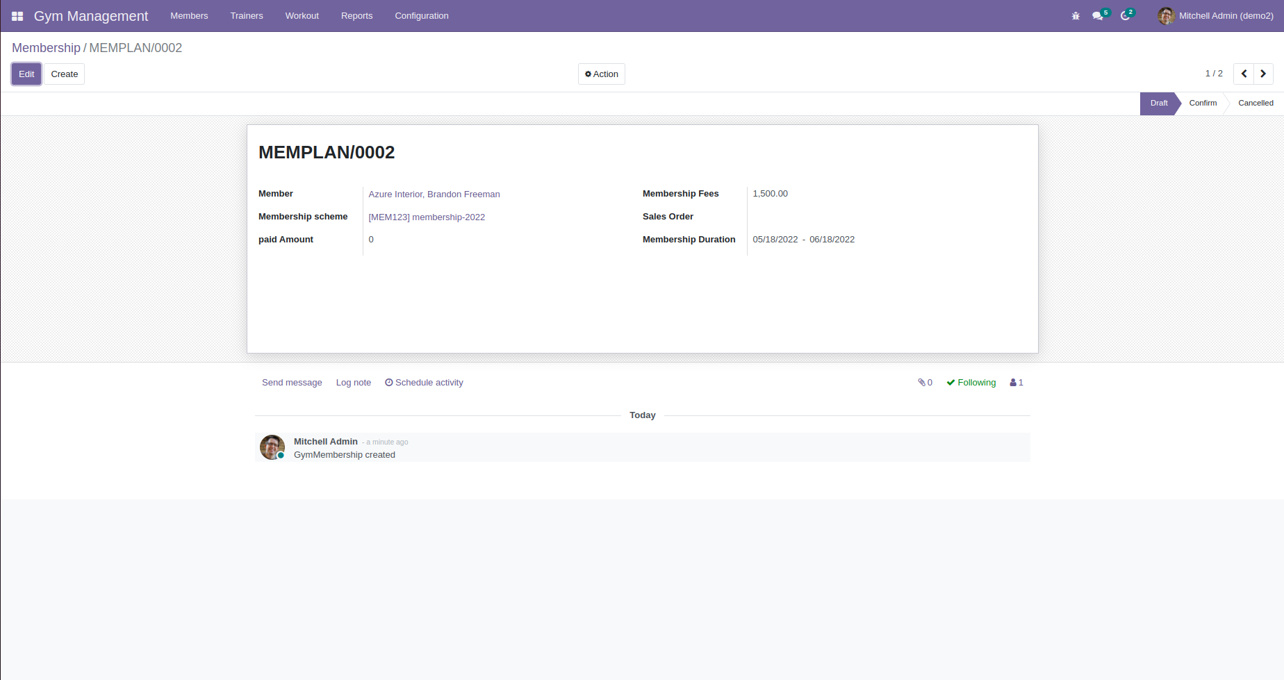Open the conversations messages icon
Screen dimensions: 1284x680
tap(1098, 16)
